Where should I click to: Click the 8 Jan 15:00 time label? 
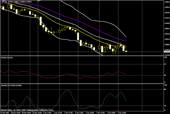click(x=122, y=113)
